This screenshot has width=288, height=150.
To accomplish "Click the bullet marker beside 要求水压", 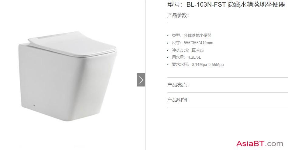I will (x=168, y=65).
